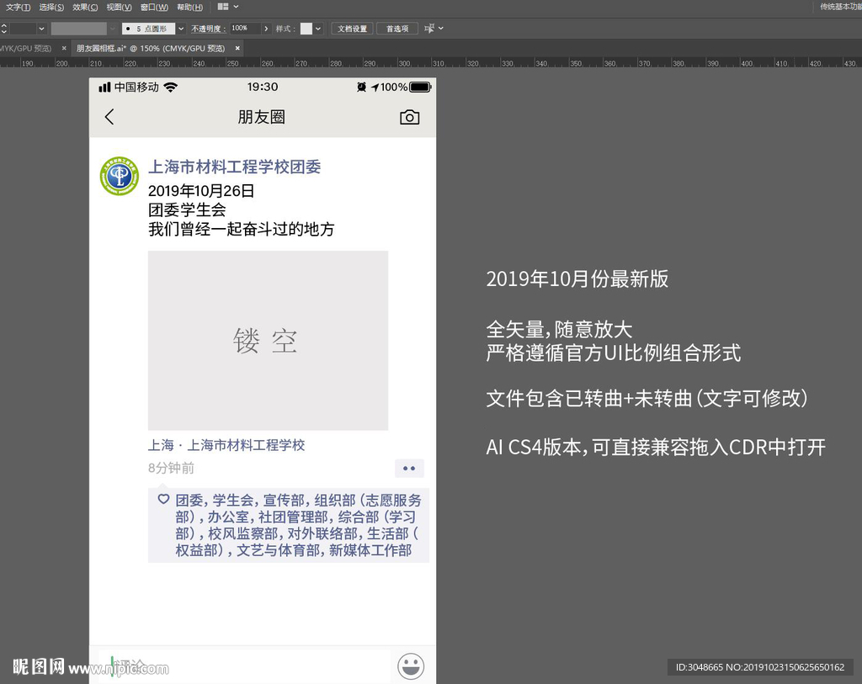Follow the blue 上海市材料工程学校团委 account link

233,167
